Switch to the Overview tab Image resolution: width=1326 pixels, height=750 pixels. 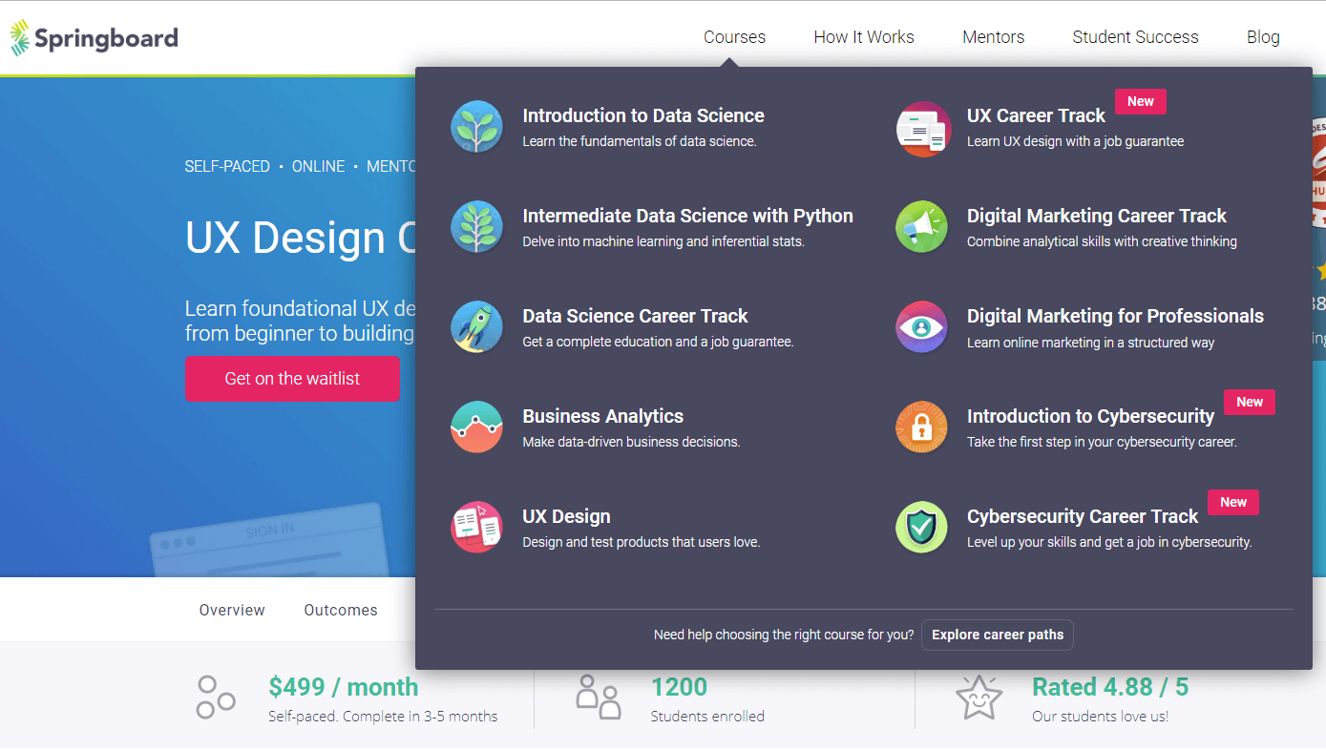click(x=232, y=611)
